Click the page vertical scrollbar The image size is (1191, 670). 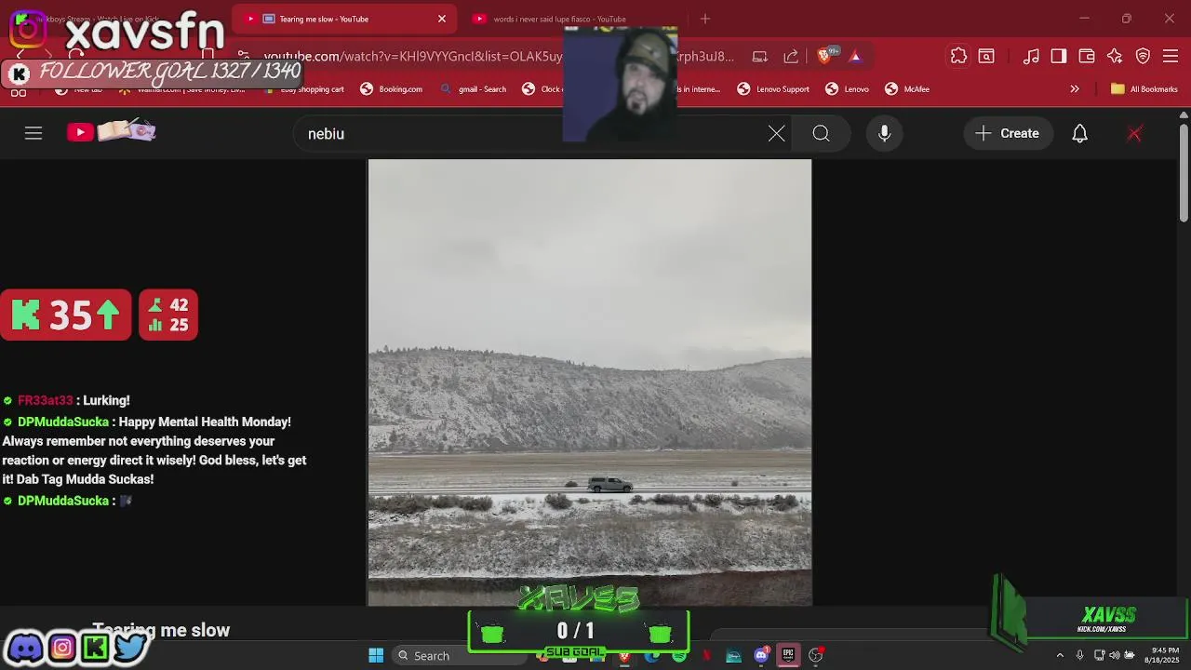pos(1184,172)
